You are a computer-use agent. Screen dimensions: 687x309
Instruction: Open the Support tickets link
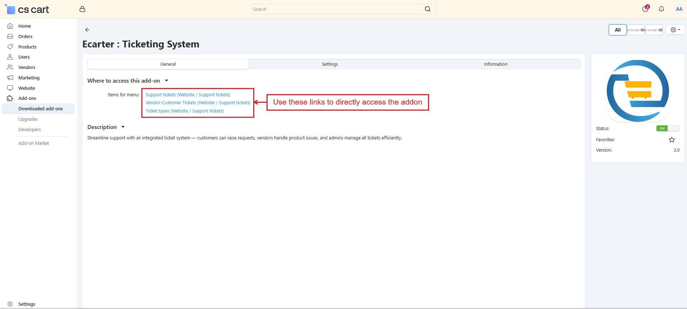pos(187,95)
